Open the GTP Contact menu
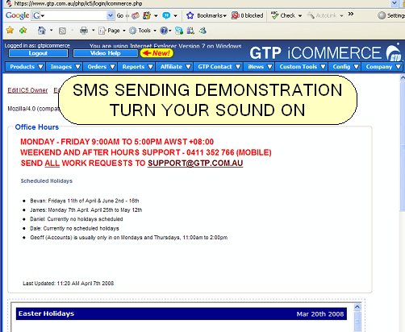This screenshot has height=332, width=405. click(219, 67)
